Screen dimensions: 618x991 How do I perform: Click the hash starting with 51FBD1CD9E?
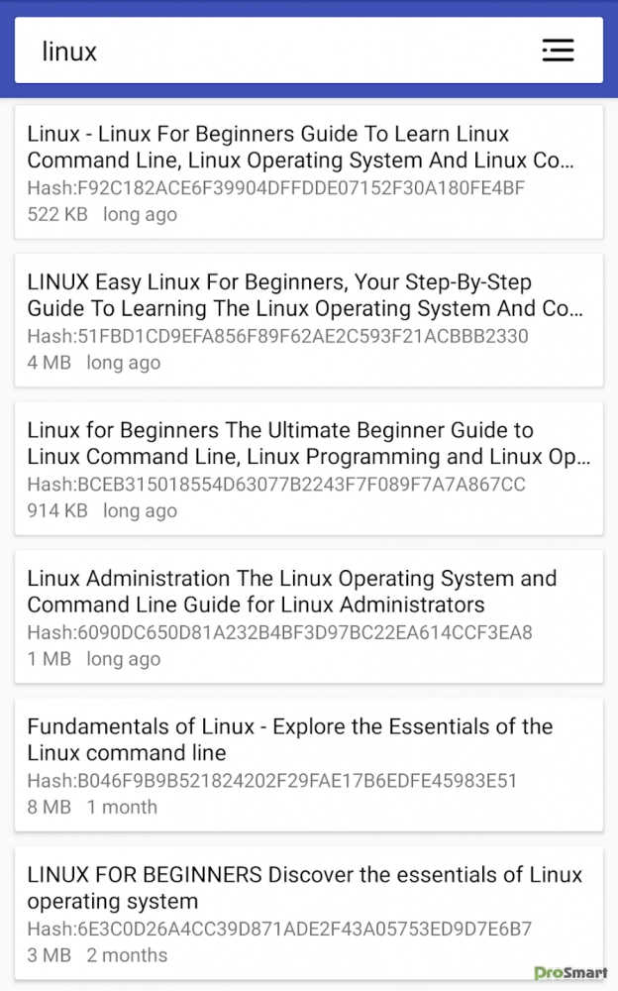pyautogui.click(x=278, y=336)
